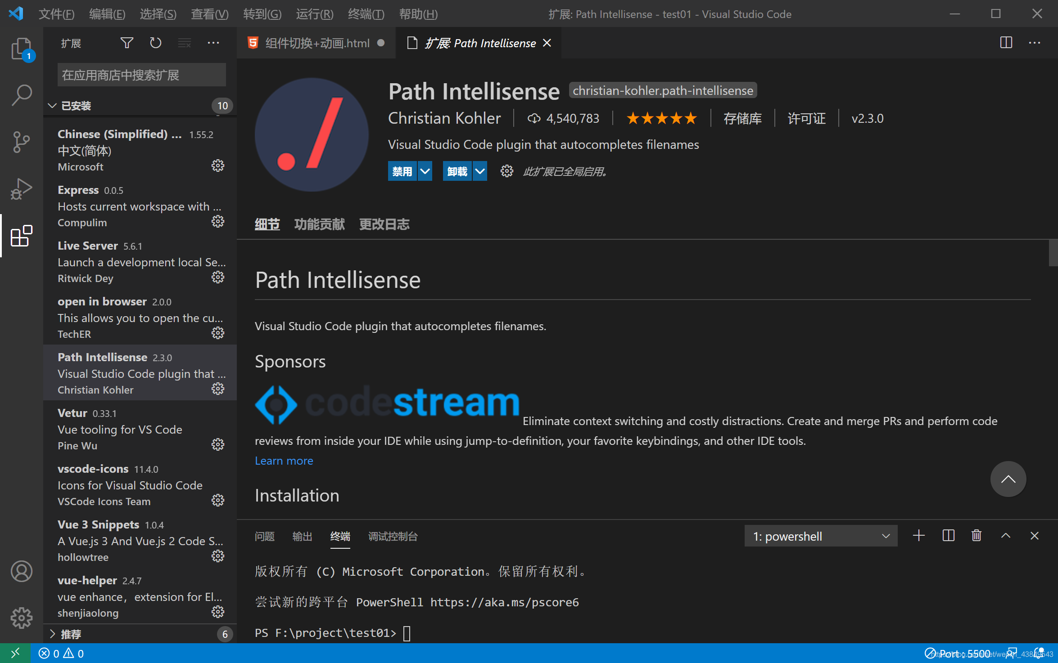This screenshot has width=1058, height=663.
Task: Refresh the extensions list
Action: [155, 43]
